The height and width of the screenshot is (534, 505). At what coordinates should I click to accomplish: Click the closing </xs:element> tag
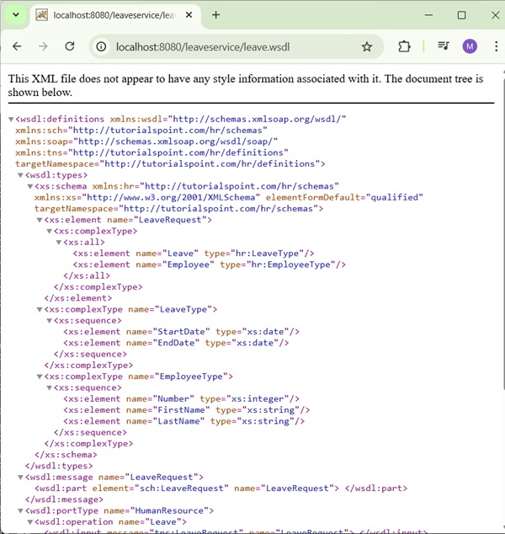(x=78, y=298)
